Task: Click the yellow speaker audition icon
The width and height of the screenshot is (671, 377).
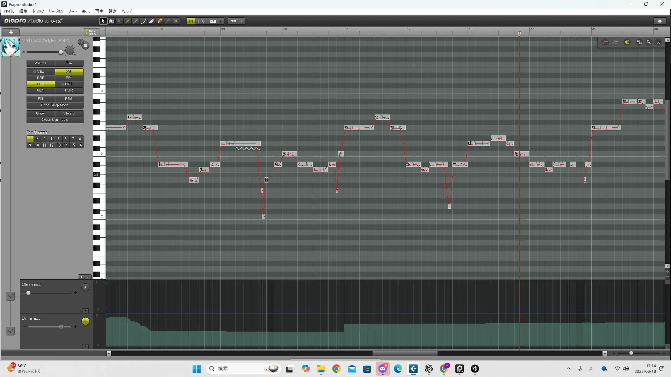Action: pyautogui.click(x=627, y=42)
